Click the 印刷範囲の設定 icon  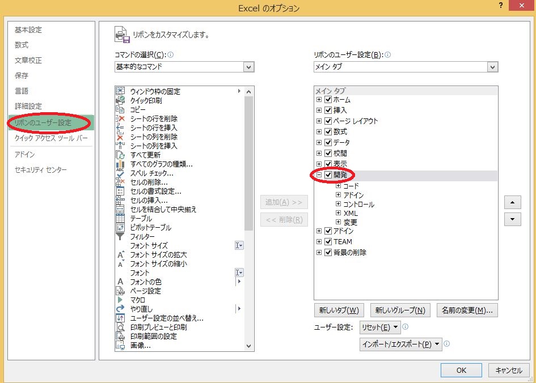[120, 336]
